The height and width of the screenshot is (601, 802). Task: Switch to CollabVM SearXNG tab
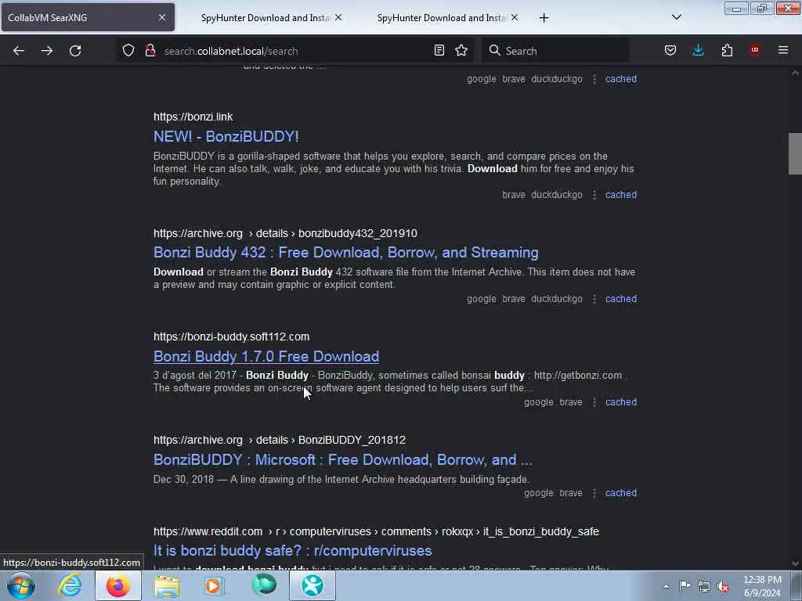pos(88,17)
